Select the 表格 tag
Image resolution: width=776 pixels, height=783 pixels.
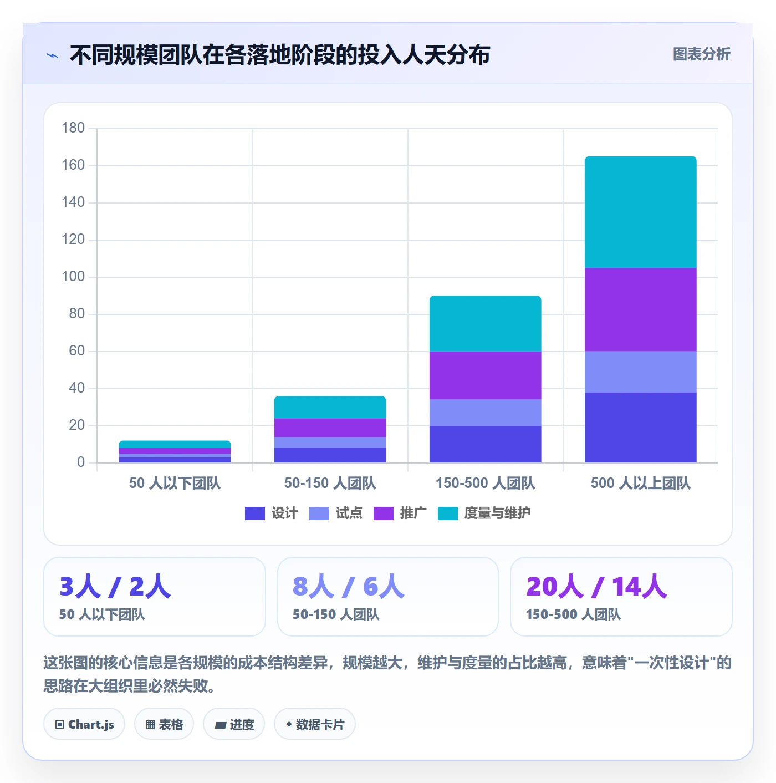[x=164, y=724]
